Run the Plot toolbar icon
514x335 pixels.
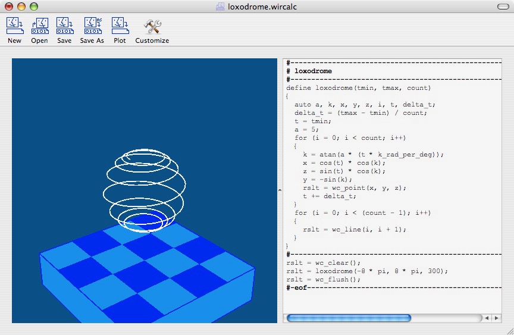(x=120, y=26)
